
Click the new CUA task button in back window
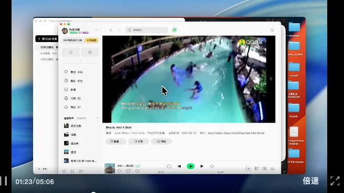(x=47, y=39)
